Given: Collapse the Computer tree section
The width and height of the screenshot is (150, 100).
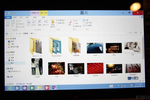Looking at the screenshot, I should [x=6, y=68].
